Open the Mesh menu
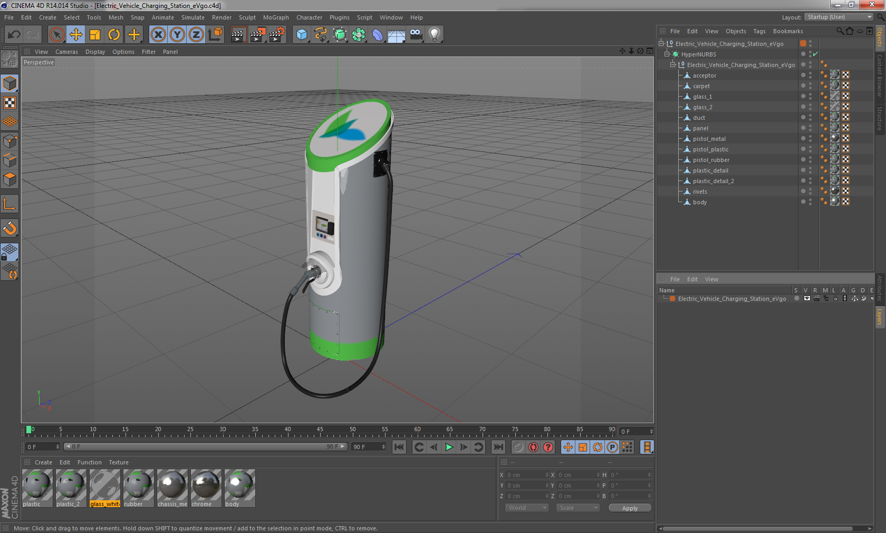886x533 pixels. tap(115, 17)
